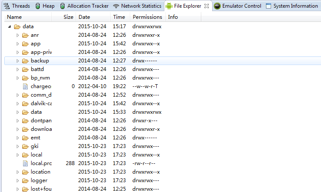The image size is (321, 192).
Task: Expand the dontpan folder
Action: (18, 121)
